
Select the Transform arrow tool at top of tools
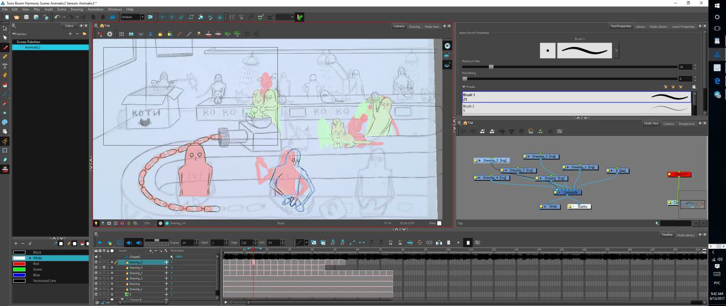(5, 28)
